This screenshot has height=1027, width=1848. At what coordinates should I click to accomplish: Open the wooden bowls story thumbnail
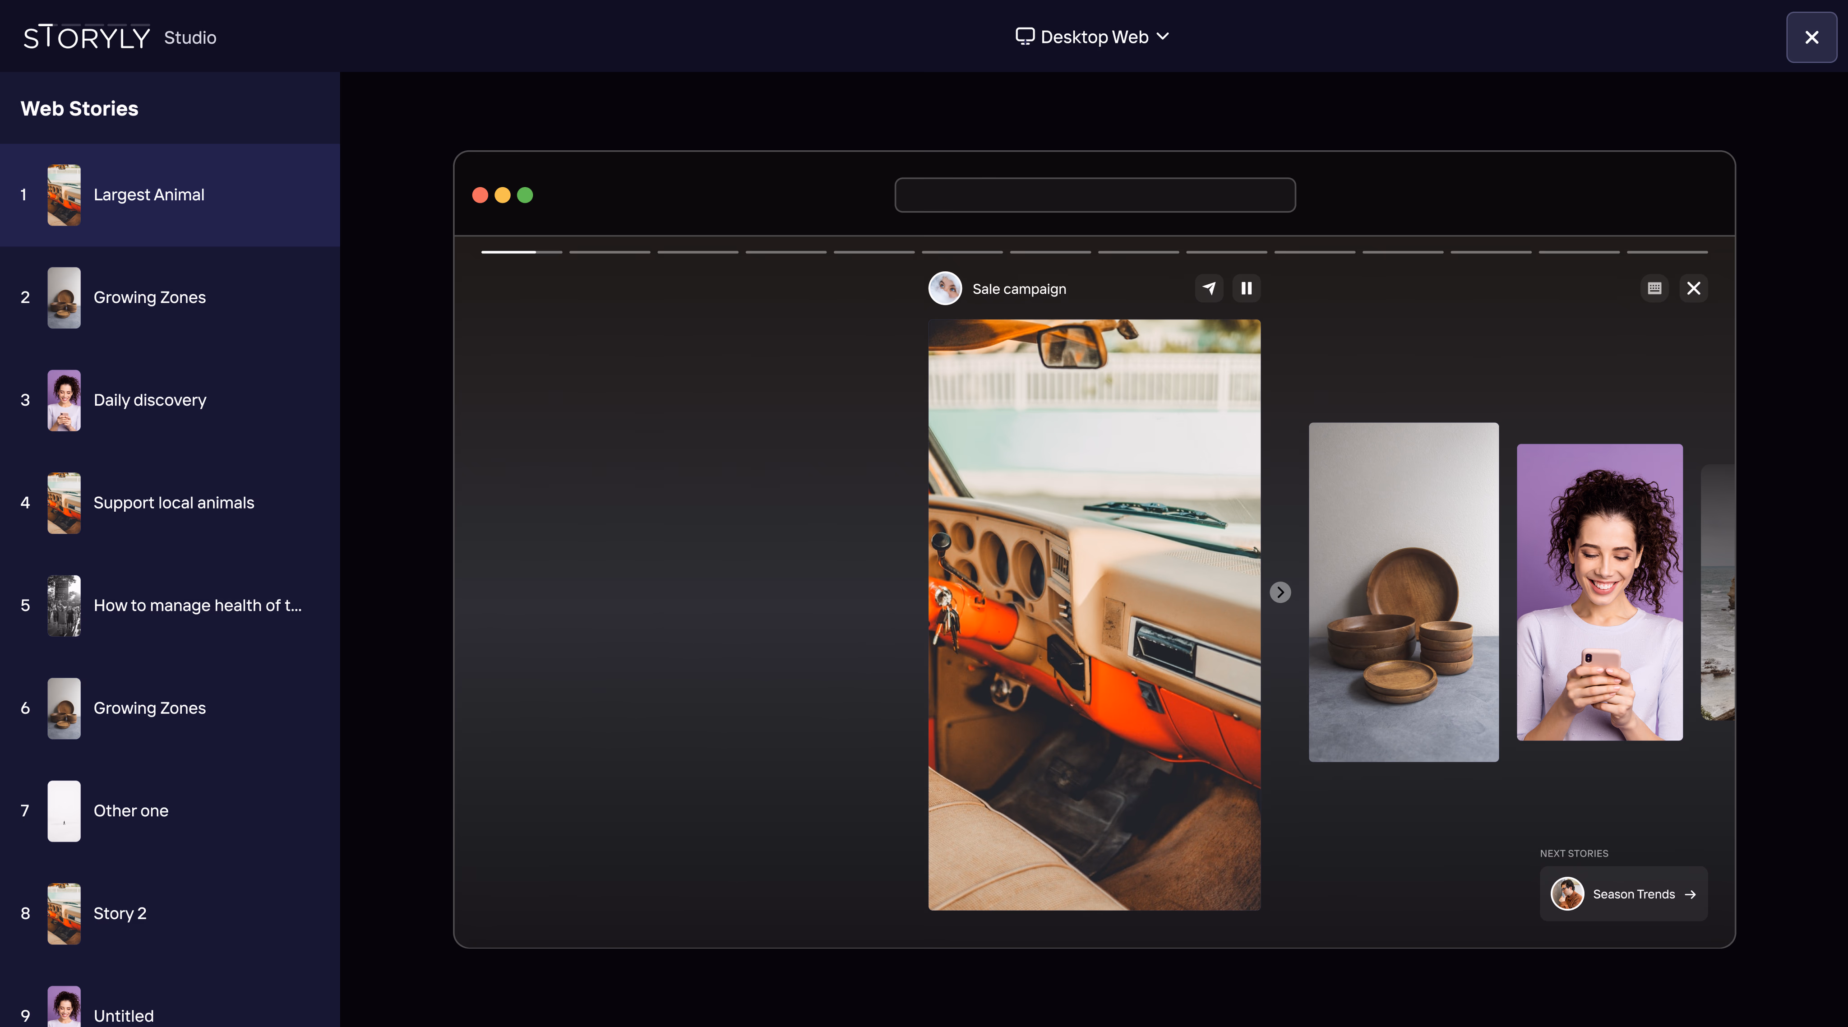(1403, 592)
